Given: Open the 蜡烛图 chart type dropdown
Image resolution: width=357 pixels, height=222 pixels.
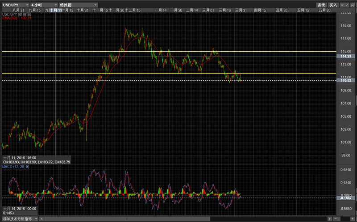Looking at the screenshot, I should (x=78, y=5).
